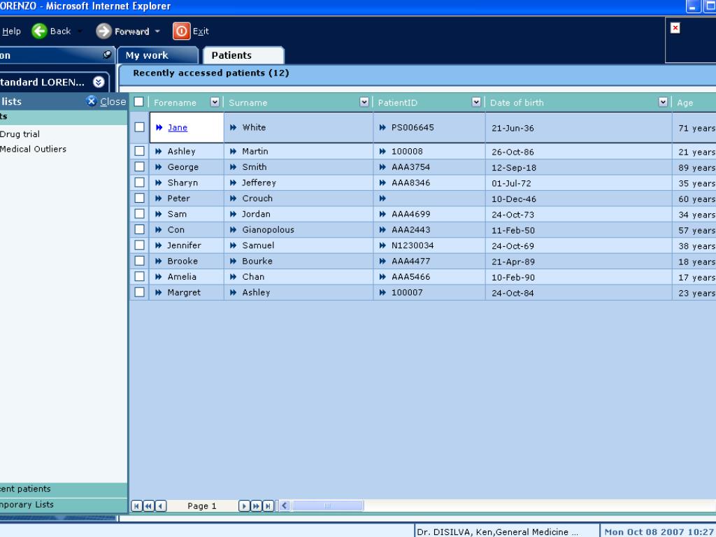
Task: Open the Temporary Lists section
Action: pos(64,505)
